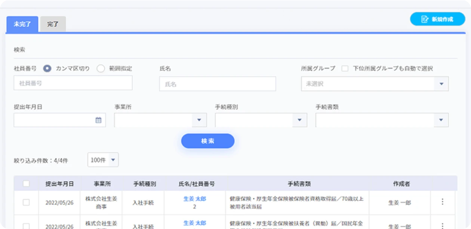The height and width of the screenshot is (229, 471).
Task: Open three-dot menu for first table row
Action: [x=443, y=202]
